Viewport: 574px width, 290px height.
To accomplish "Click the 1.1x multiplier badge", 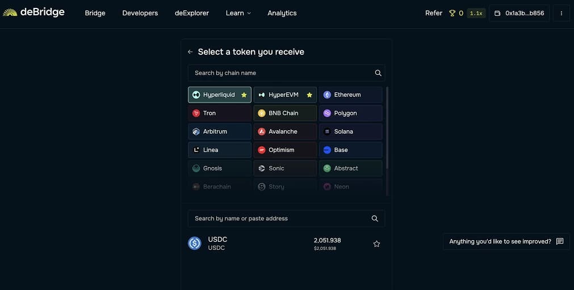I will (476, 13).
